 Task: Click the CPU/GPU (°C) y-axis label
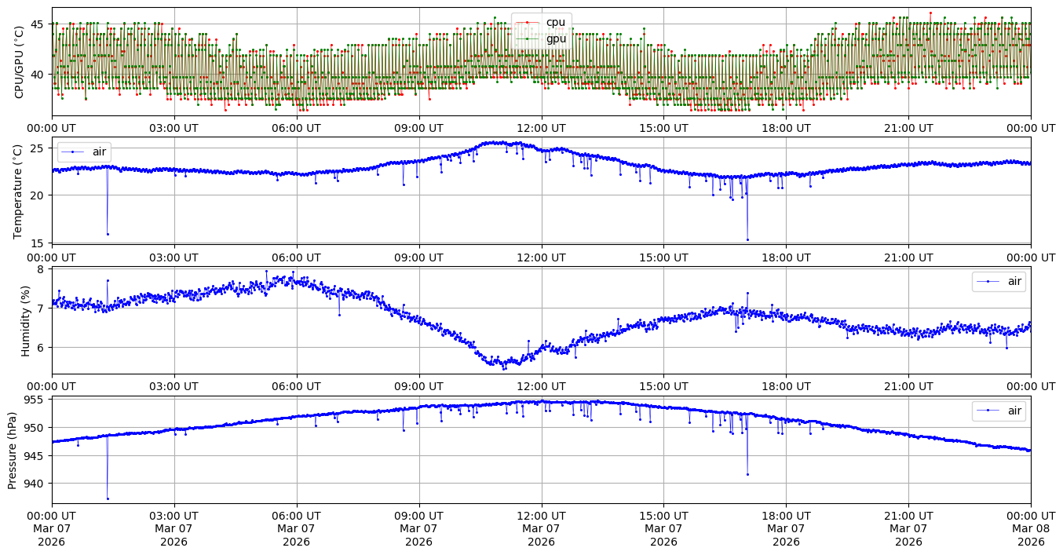point(20,61)
